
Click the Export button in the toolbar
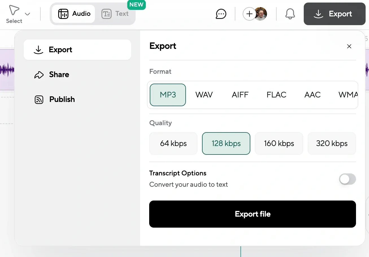[x=334, y=14]
